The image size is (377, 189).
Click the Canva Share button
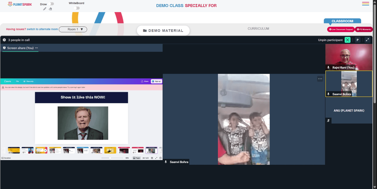click(x=145, y=82)
